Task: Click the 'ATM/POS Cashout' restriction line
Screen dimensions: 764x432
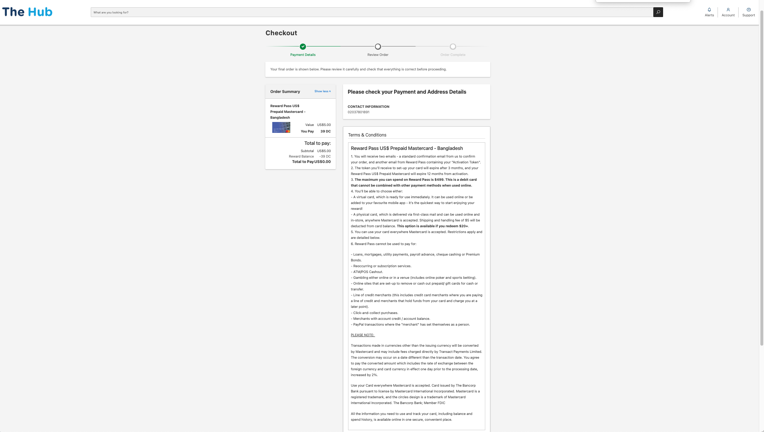Action: 367,272
